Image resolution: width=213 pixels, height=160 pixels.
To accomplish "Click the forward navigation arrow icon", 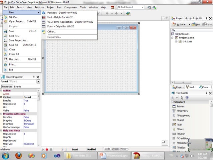I will tap(117, 13).
